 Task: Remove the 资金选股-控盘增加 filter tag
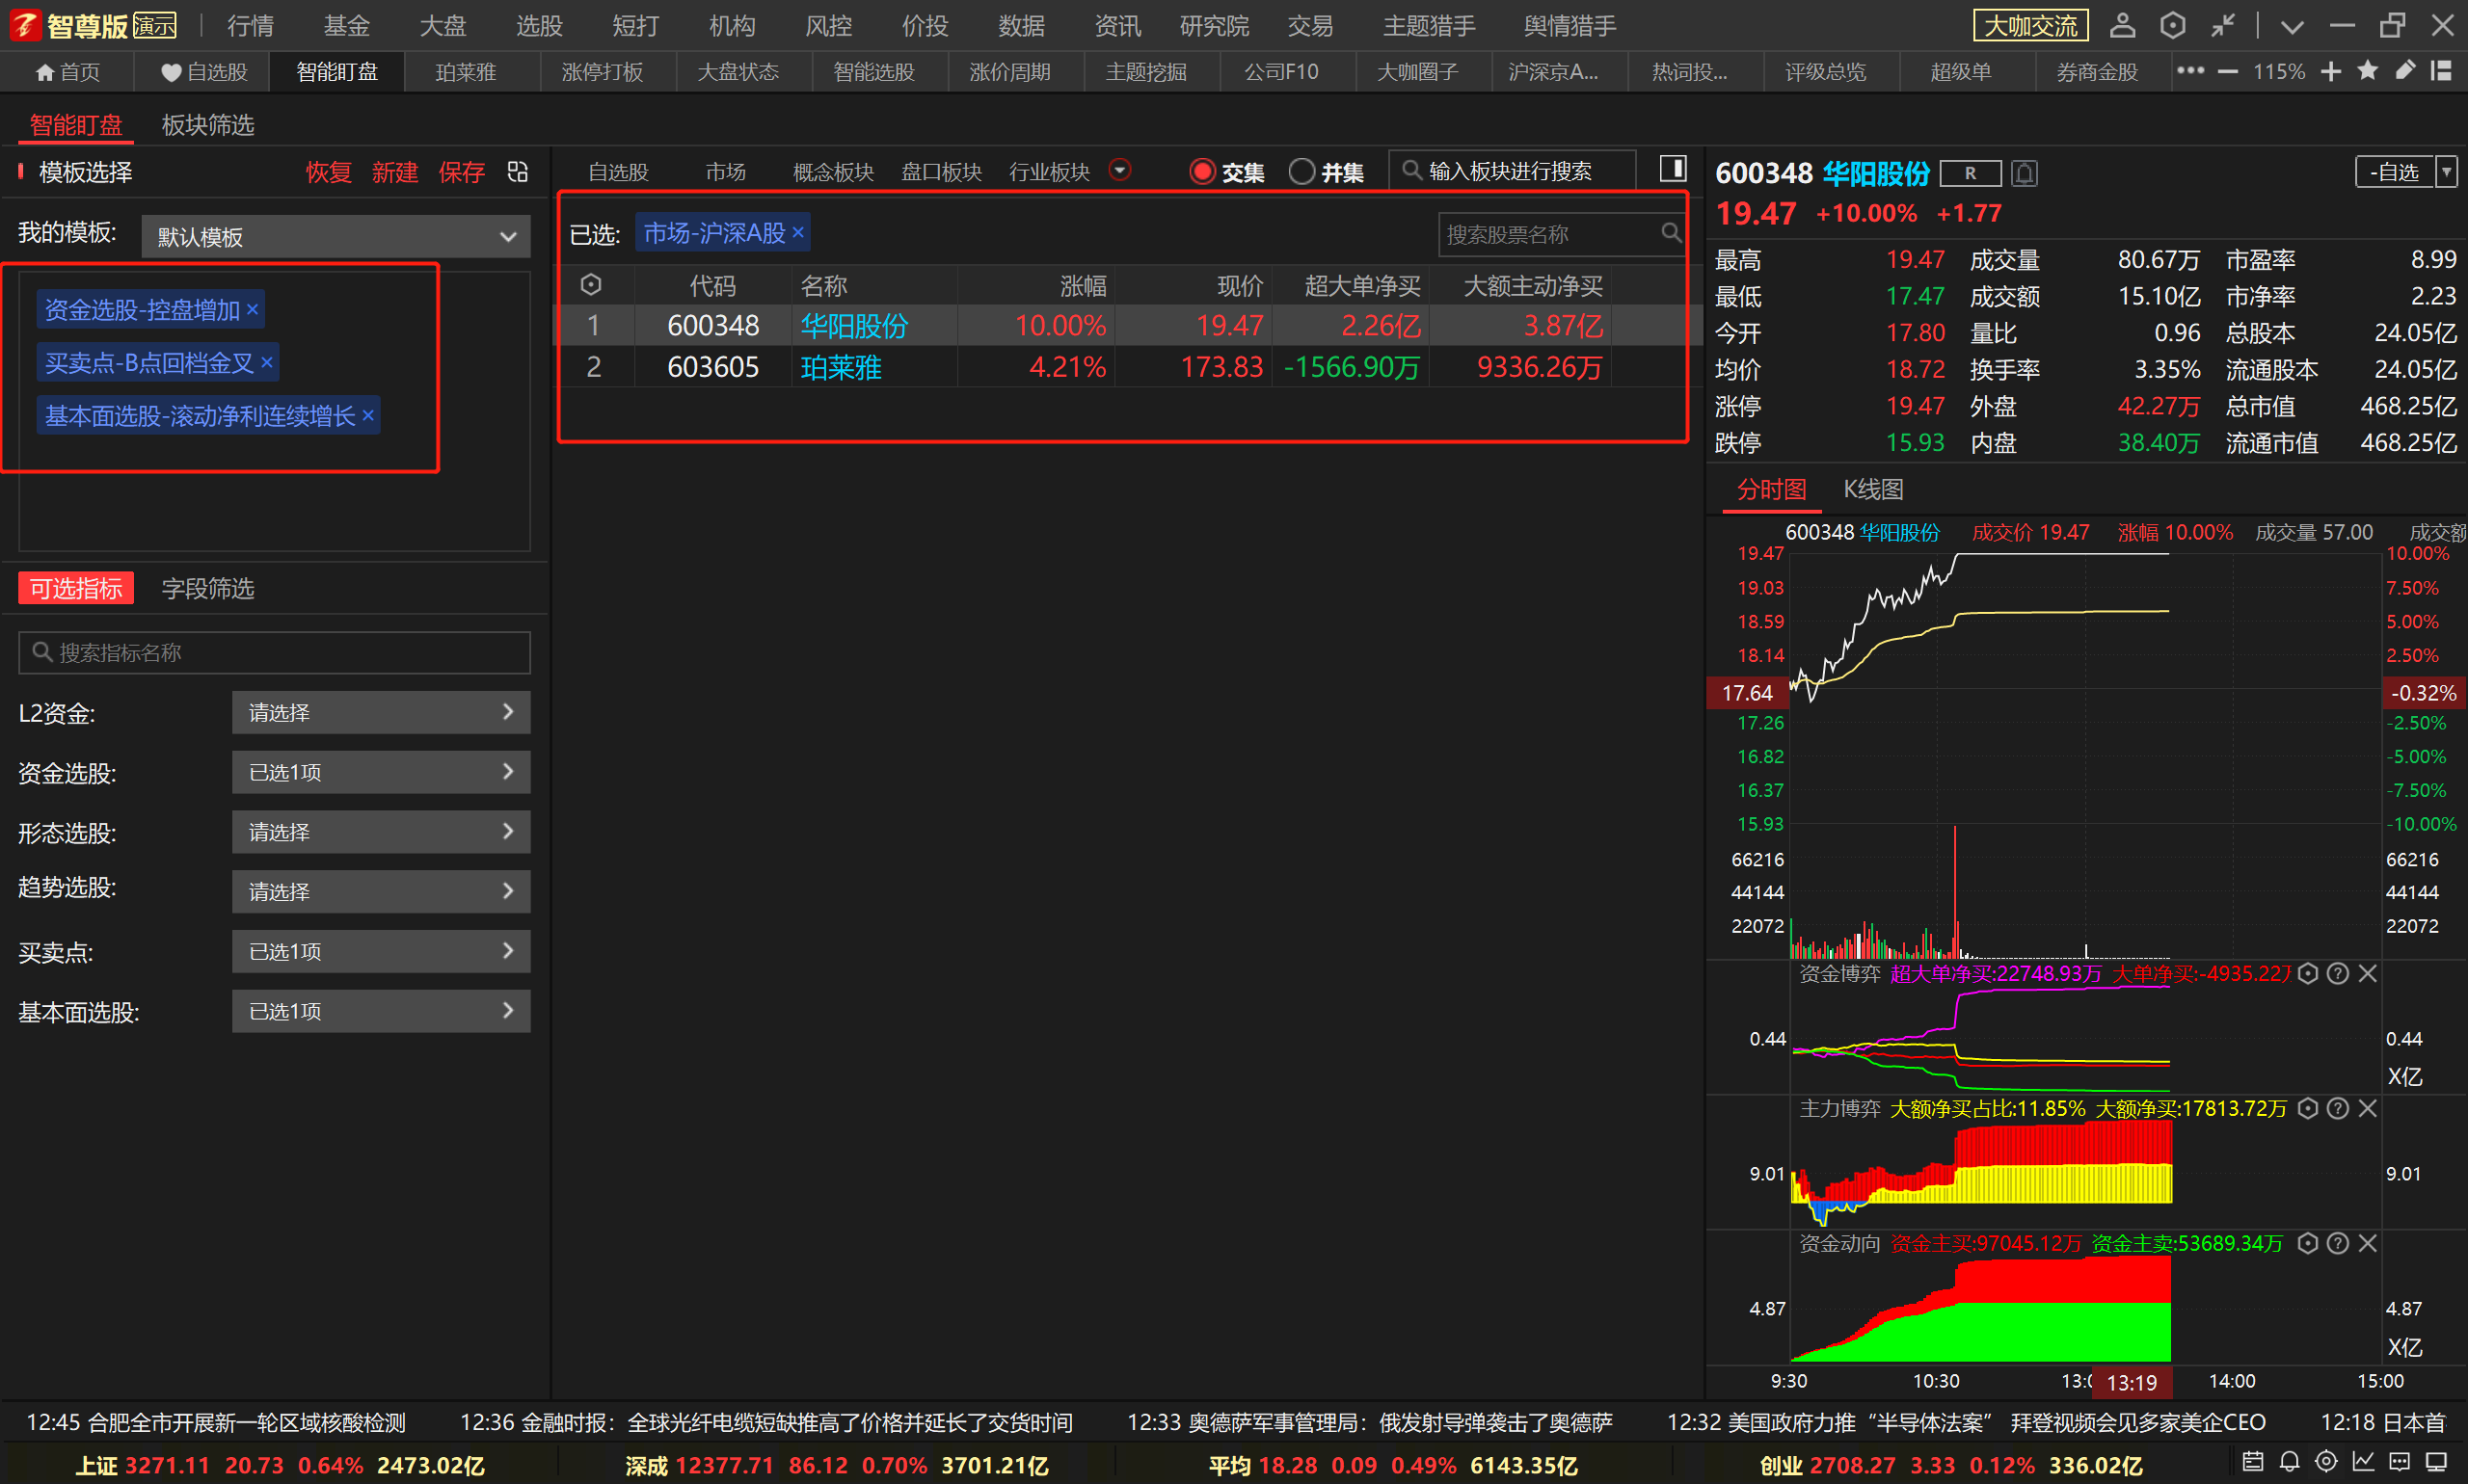252,310
